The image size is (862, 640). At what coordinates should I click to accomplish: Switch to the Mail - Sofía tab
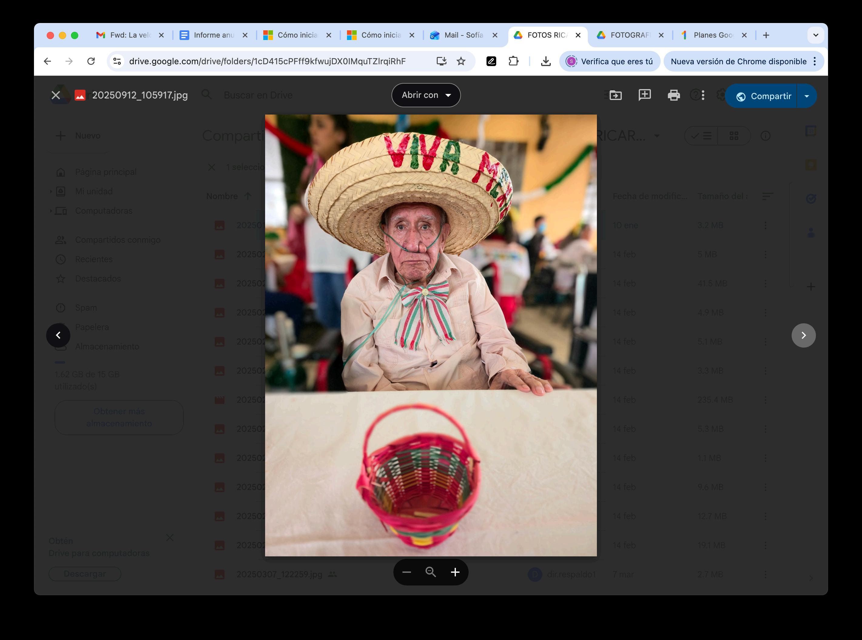click(x=463, y=35)
